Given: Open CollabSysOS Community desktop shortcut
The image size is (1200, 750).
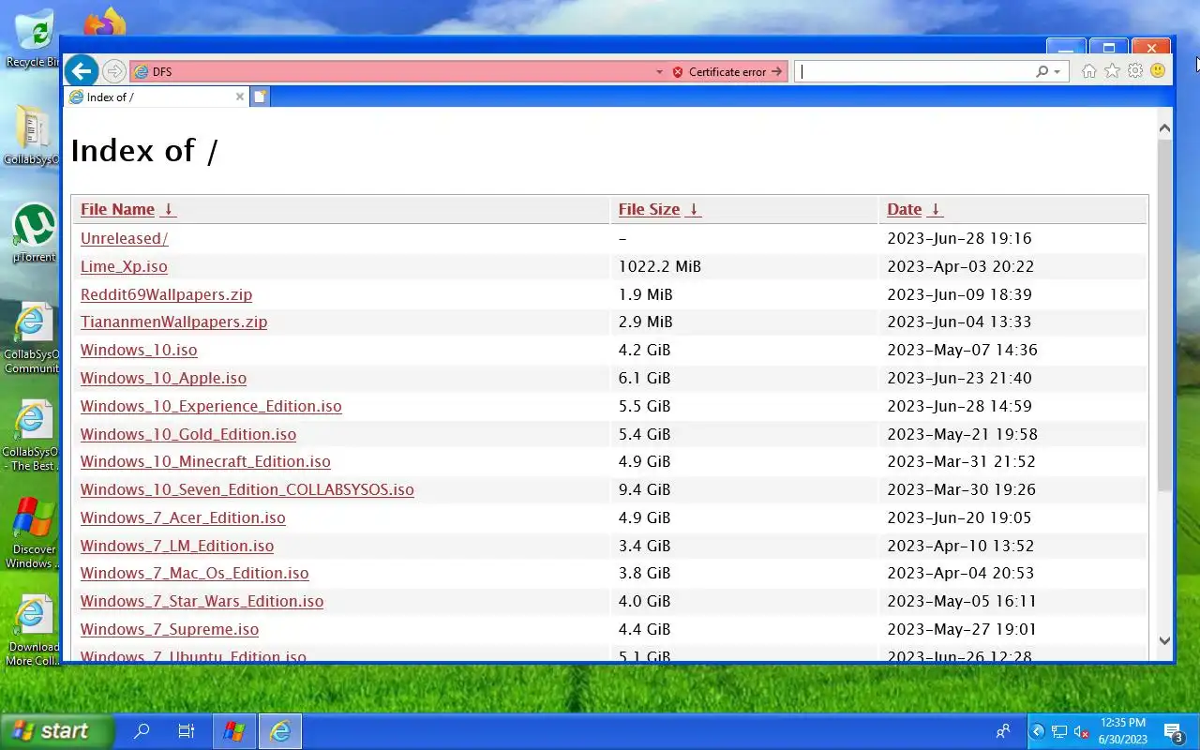Looking at the screenshot, I should 32,338.
